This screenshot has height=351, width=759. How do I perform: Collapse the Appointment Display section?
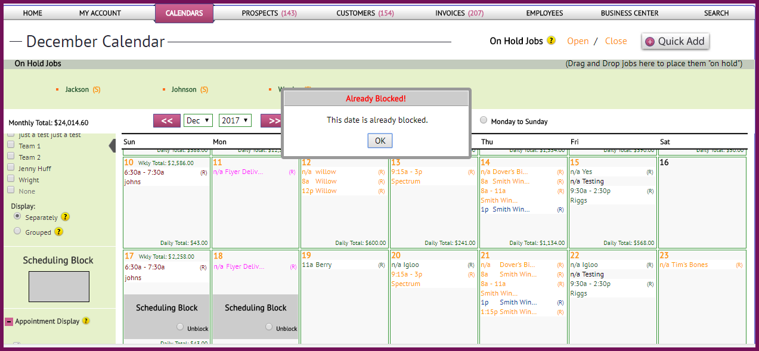pos(9,321)
